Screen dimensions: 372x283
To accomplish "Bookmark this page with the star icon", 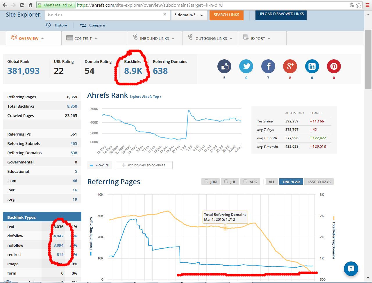I will point(359,5).
